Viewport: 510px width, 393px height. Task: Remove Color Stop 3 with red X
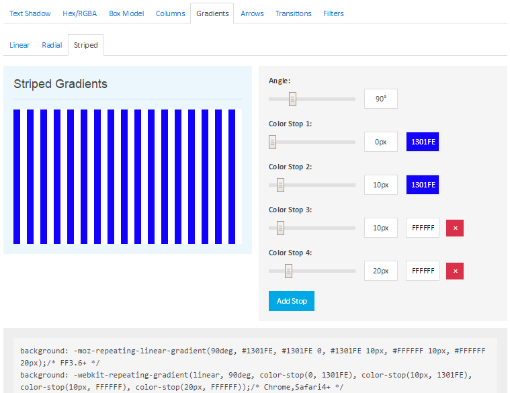[x=455, y=228]
